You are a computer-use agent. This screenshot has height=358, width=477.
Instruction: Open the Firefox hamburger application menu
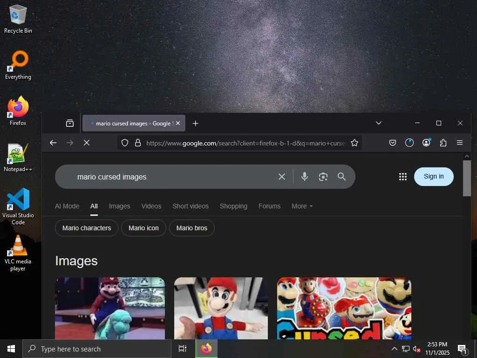460,143
